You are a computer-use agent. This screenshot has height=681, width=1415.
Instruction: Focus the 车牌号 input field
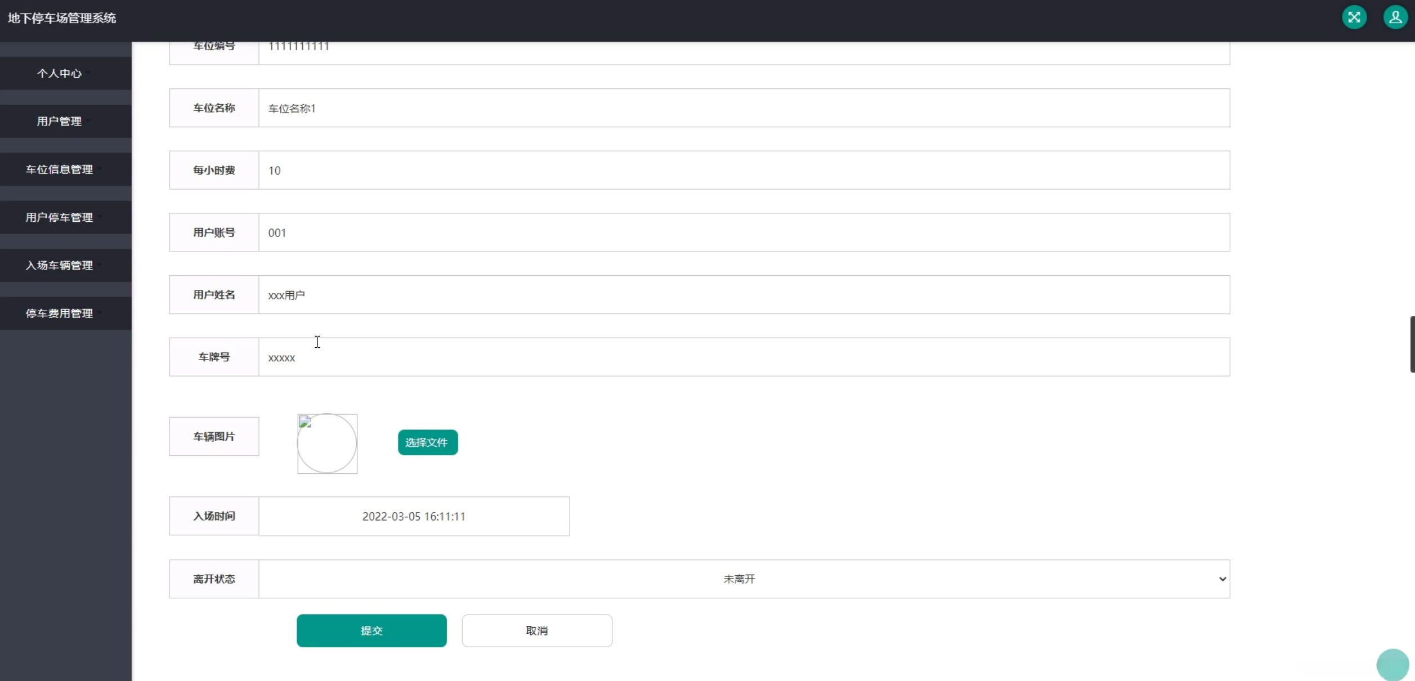744,357
